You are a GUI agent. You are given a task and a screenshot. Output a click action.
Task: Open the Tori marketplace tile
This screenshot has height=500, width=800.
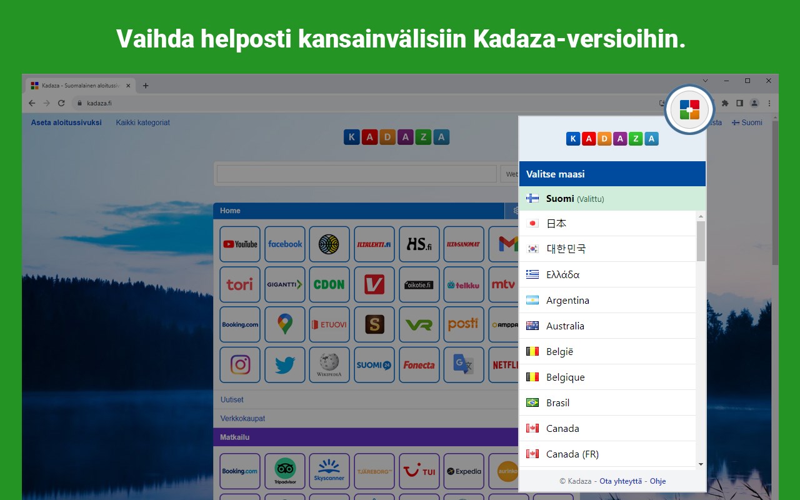tap(240, 284)
